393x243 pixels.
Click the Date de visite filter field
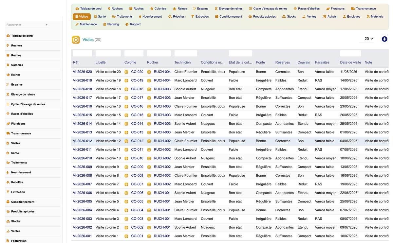pos(350,53)
